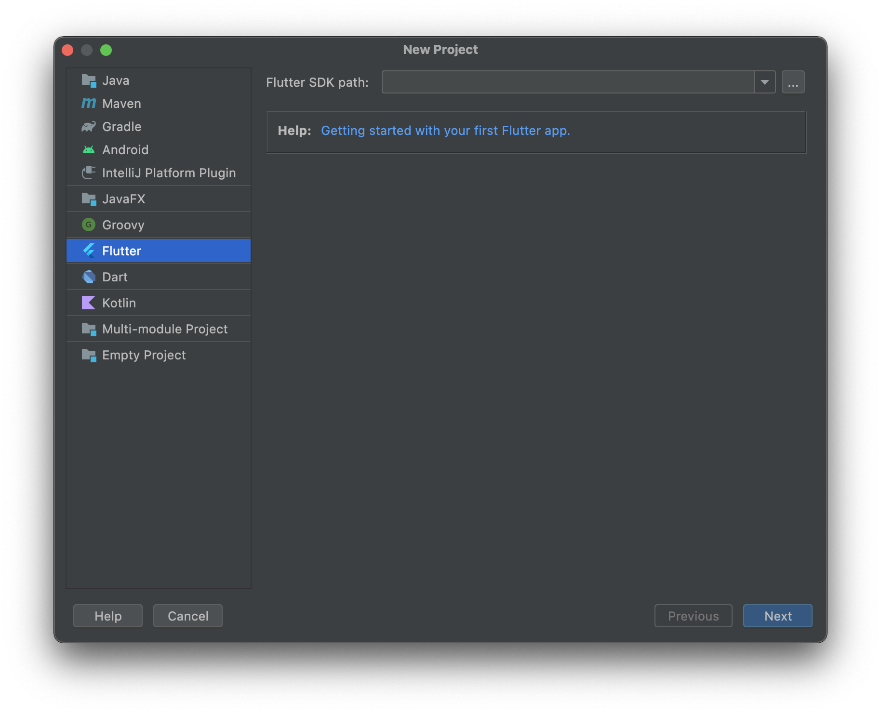The height and width of the screenshot is (714, 881).
Task: Choose JavaFX project type
Action: [159, 199]
